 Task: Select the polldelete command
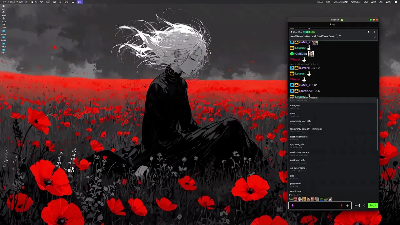pos(333,185)
